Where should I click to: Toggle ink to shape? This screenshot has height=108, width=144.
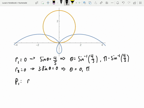point(90,3)
